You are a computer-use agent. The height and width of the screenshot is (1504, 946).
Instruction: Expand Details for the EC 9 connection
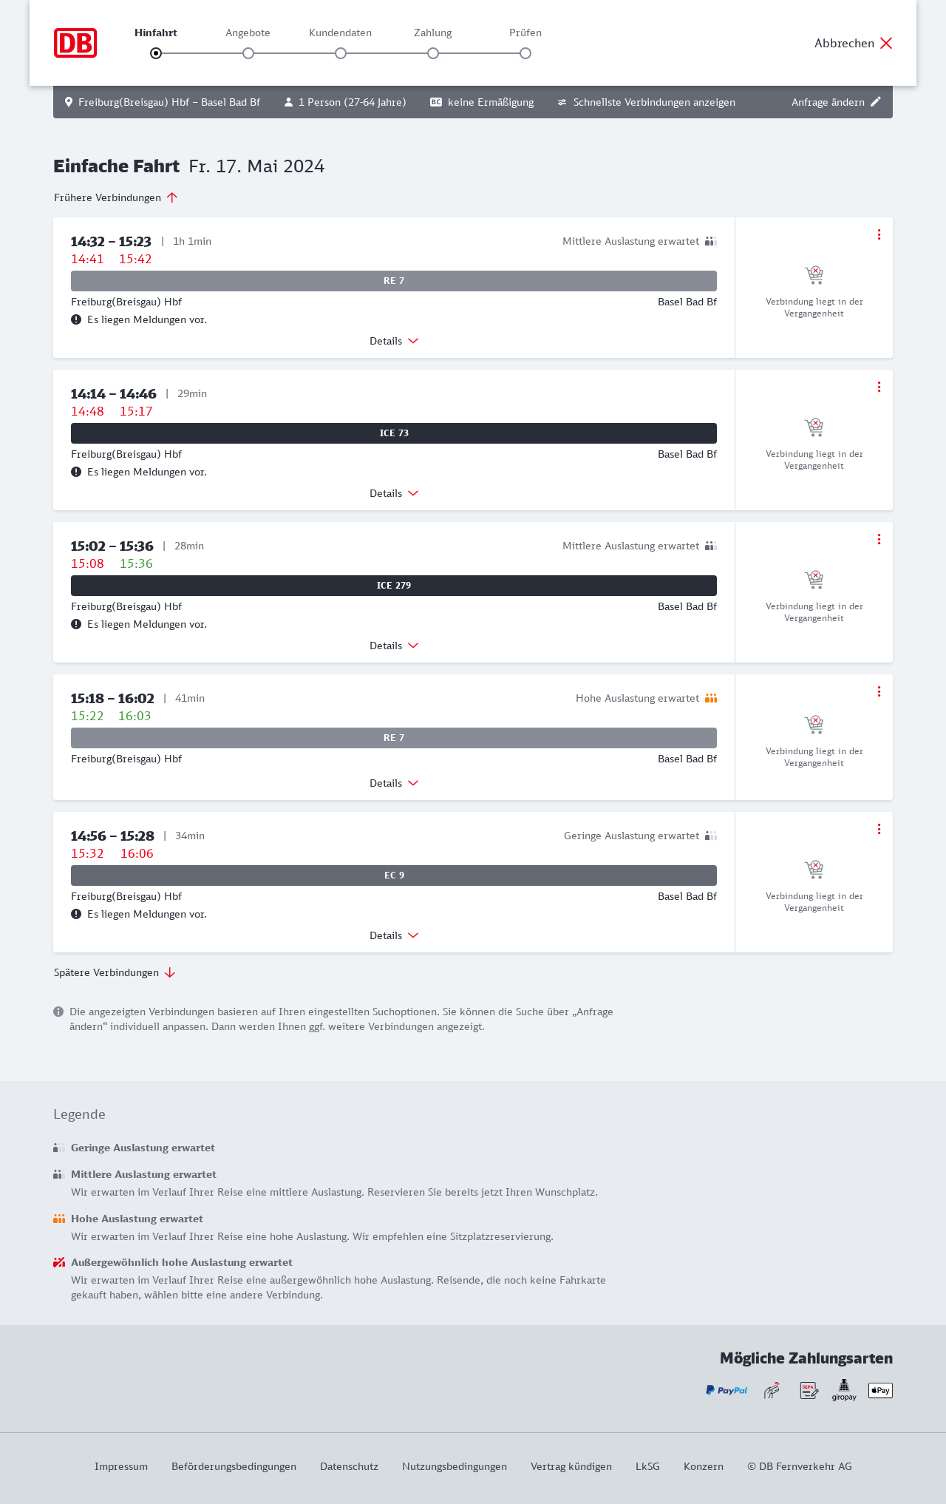click(394, 935)
